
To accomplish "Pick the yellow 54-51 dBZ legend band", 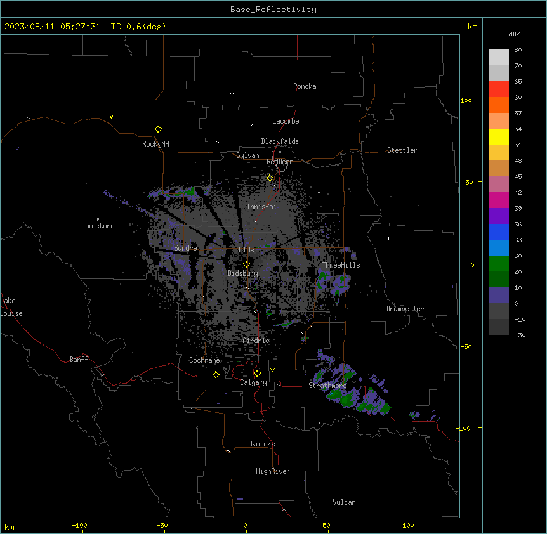I will 499,136.
